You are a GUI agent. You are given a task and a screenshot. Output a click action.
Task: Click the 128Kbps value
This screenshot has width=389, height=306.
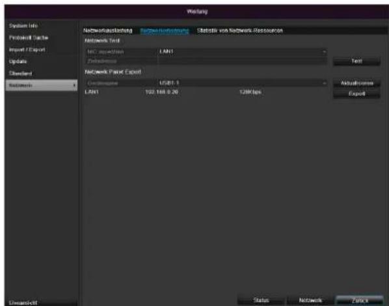250,92
